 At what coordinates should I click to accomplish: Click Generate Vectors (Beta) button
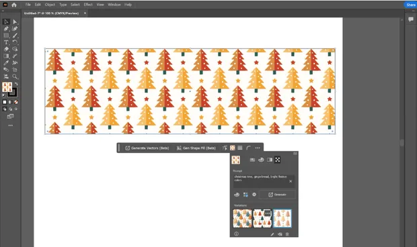[147, 148]
